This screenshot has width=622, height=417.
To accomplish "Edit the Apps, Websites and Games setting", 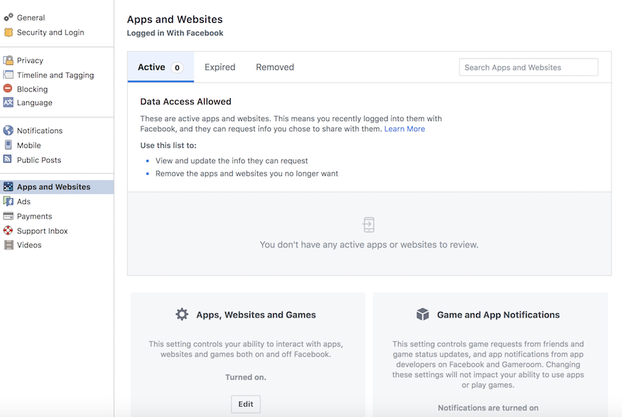I will [245, 404].
